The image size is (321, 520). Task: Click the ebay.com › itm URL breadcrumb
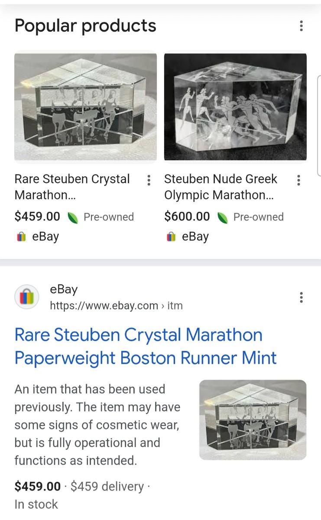tap(116, 305)
